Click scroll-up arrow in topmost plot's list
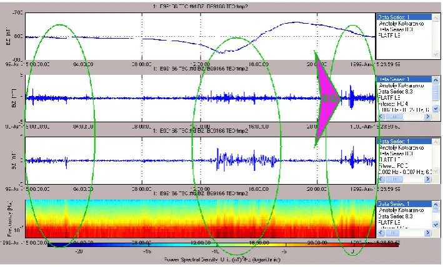Viewport: 443px width, 267px height. (x=436, y=18)
